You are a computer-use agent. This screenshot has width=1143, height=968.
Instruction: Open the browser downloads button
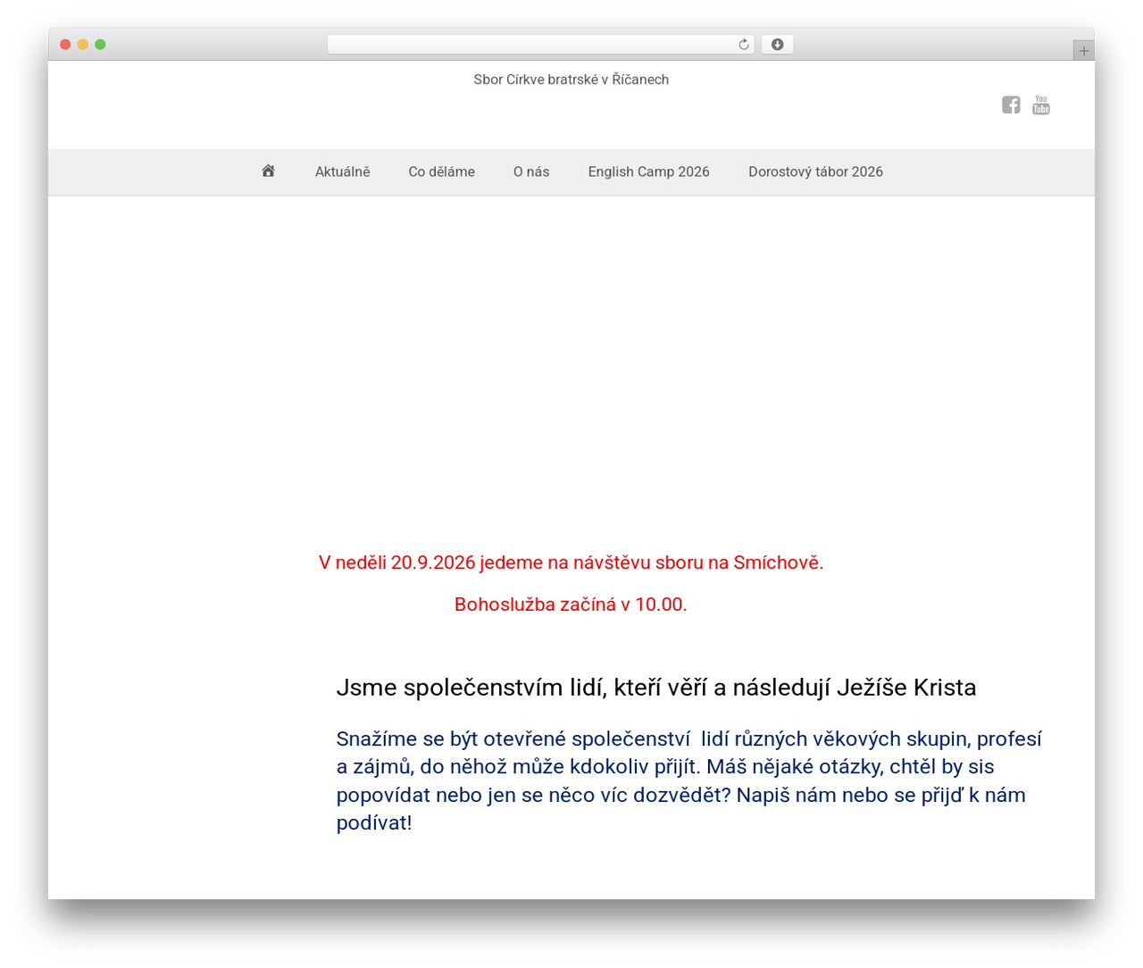[x=777, y=45]
